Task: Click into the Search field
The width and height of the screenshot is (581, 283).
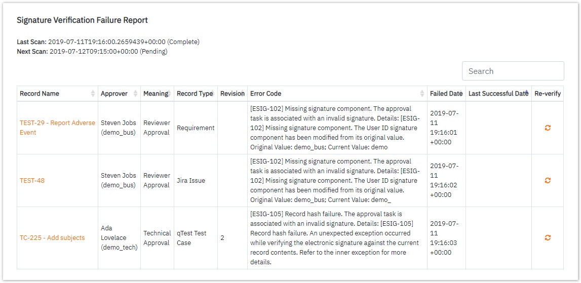Action: click(513, 71)
